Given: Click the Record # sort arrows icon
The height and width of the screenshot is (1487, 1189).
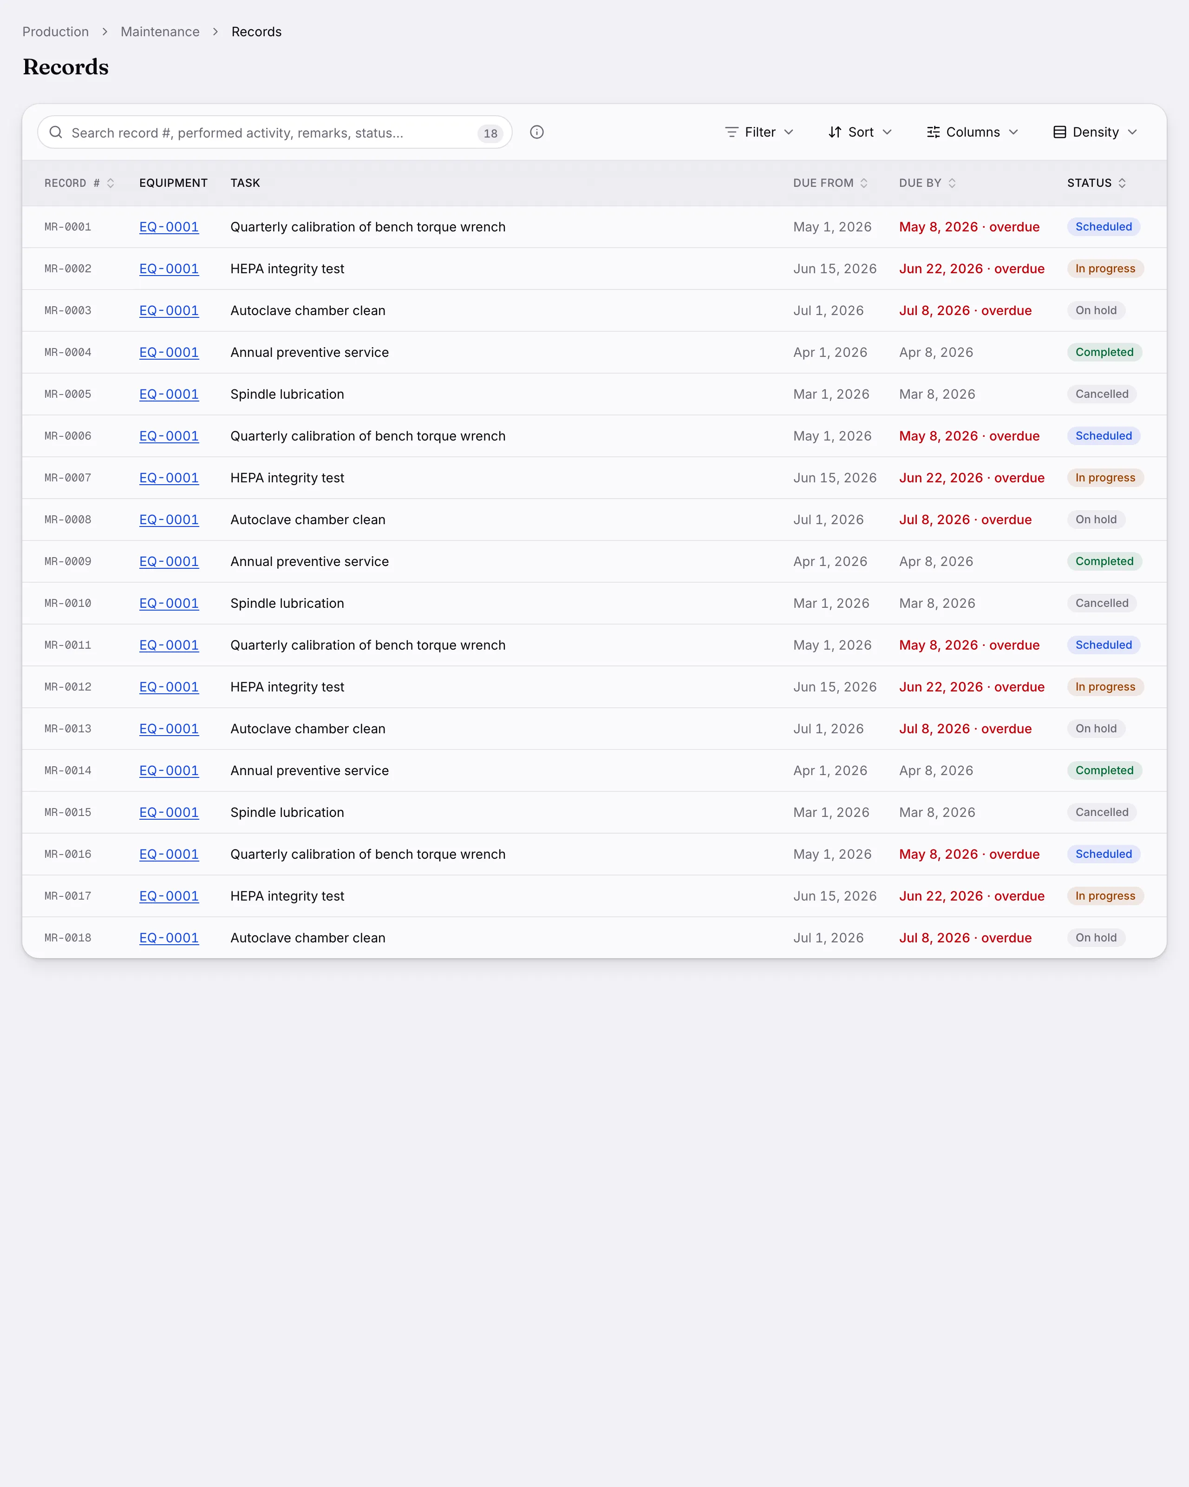Looking at the screenshot, I should (x=110, y=183).
